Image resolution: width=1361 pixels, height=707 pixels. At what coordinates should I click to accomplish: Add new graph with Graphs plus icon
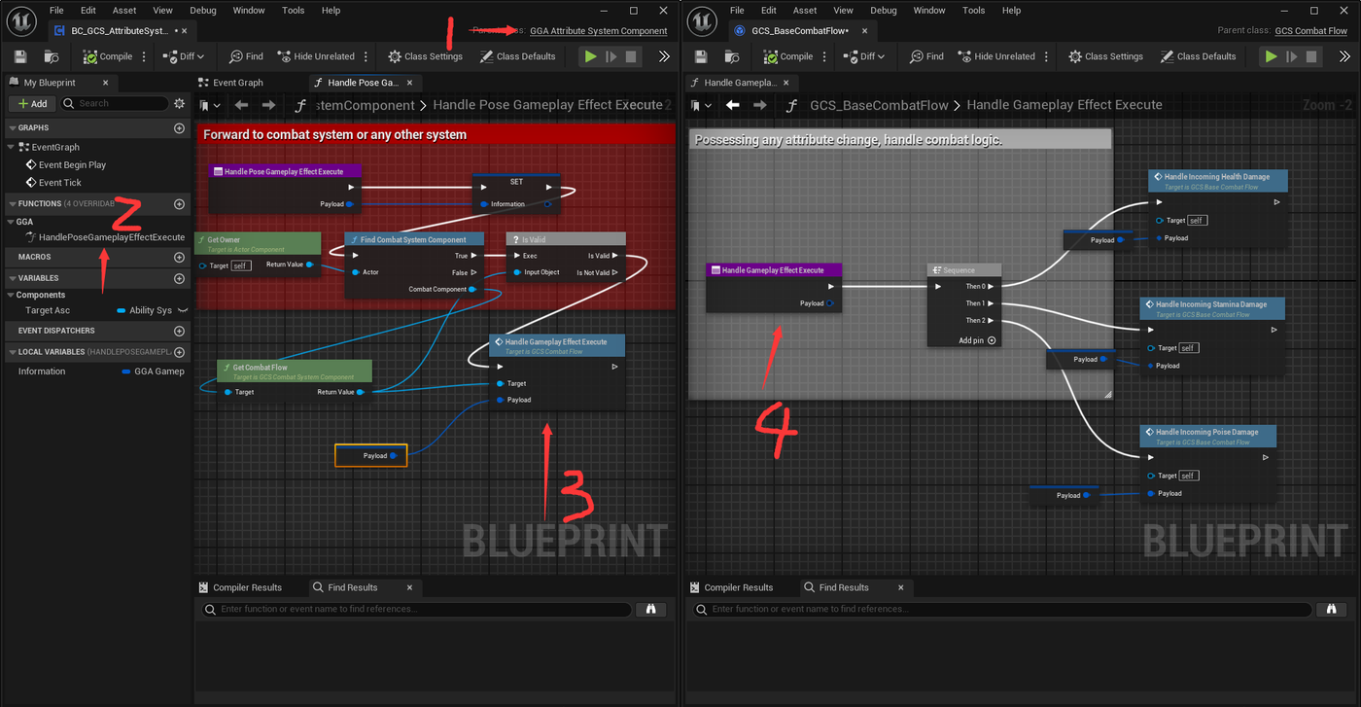(x=179, y=127)
